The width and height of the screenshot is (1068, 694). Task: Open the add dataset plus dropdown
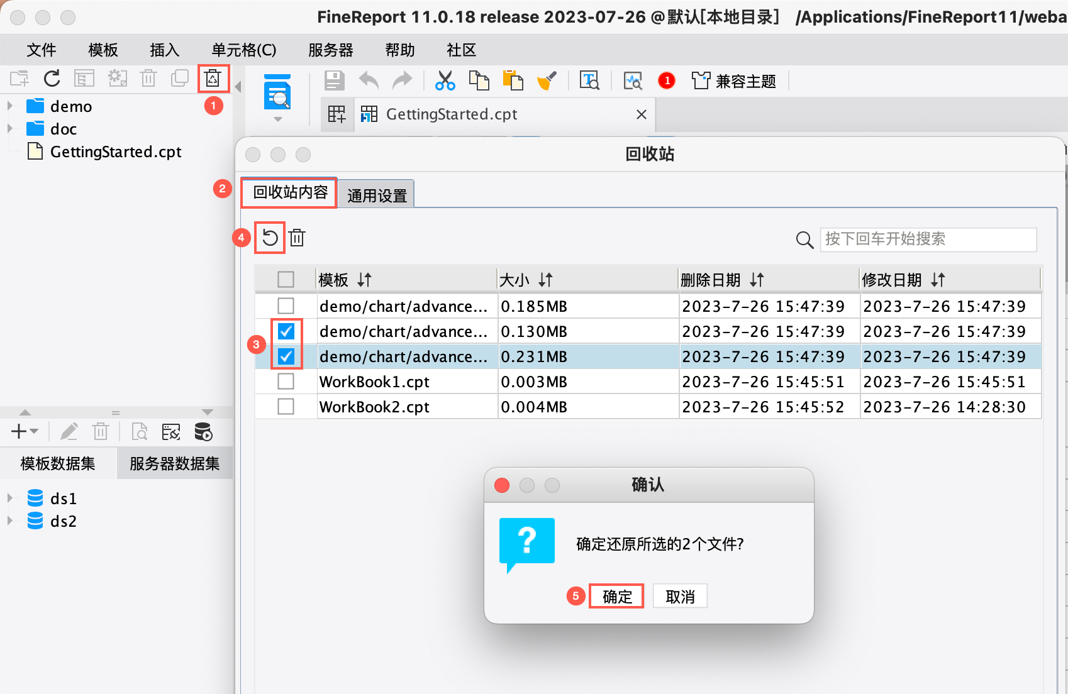(25, 431)
